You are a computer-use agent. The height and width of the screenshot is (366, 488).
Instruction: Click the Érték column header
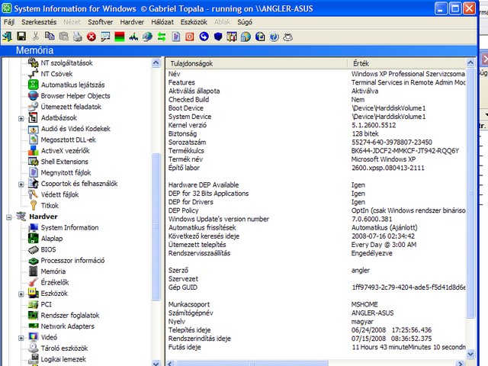[x=407, y=63]
